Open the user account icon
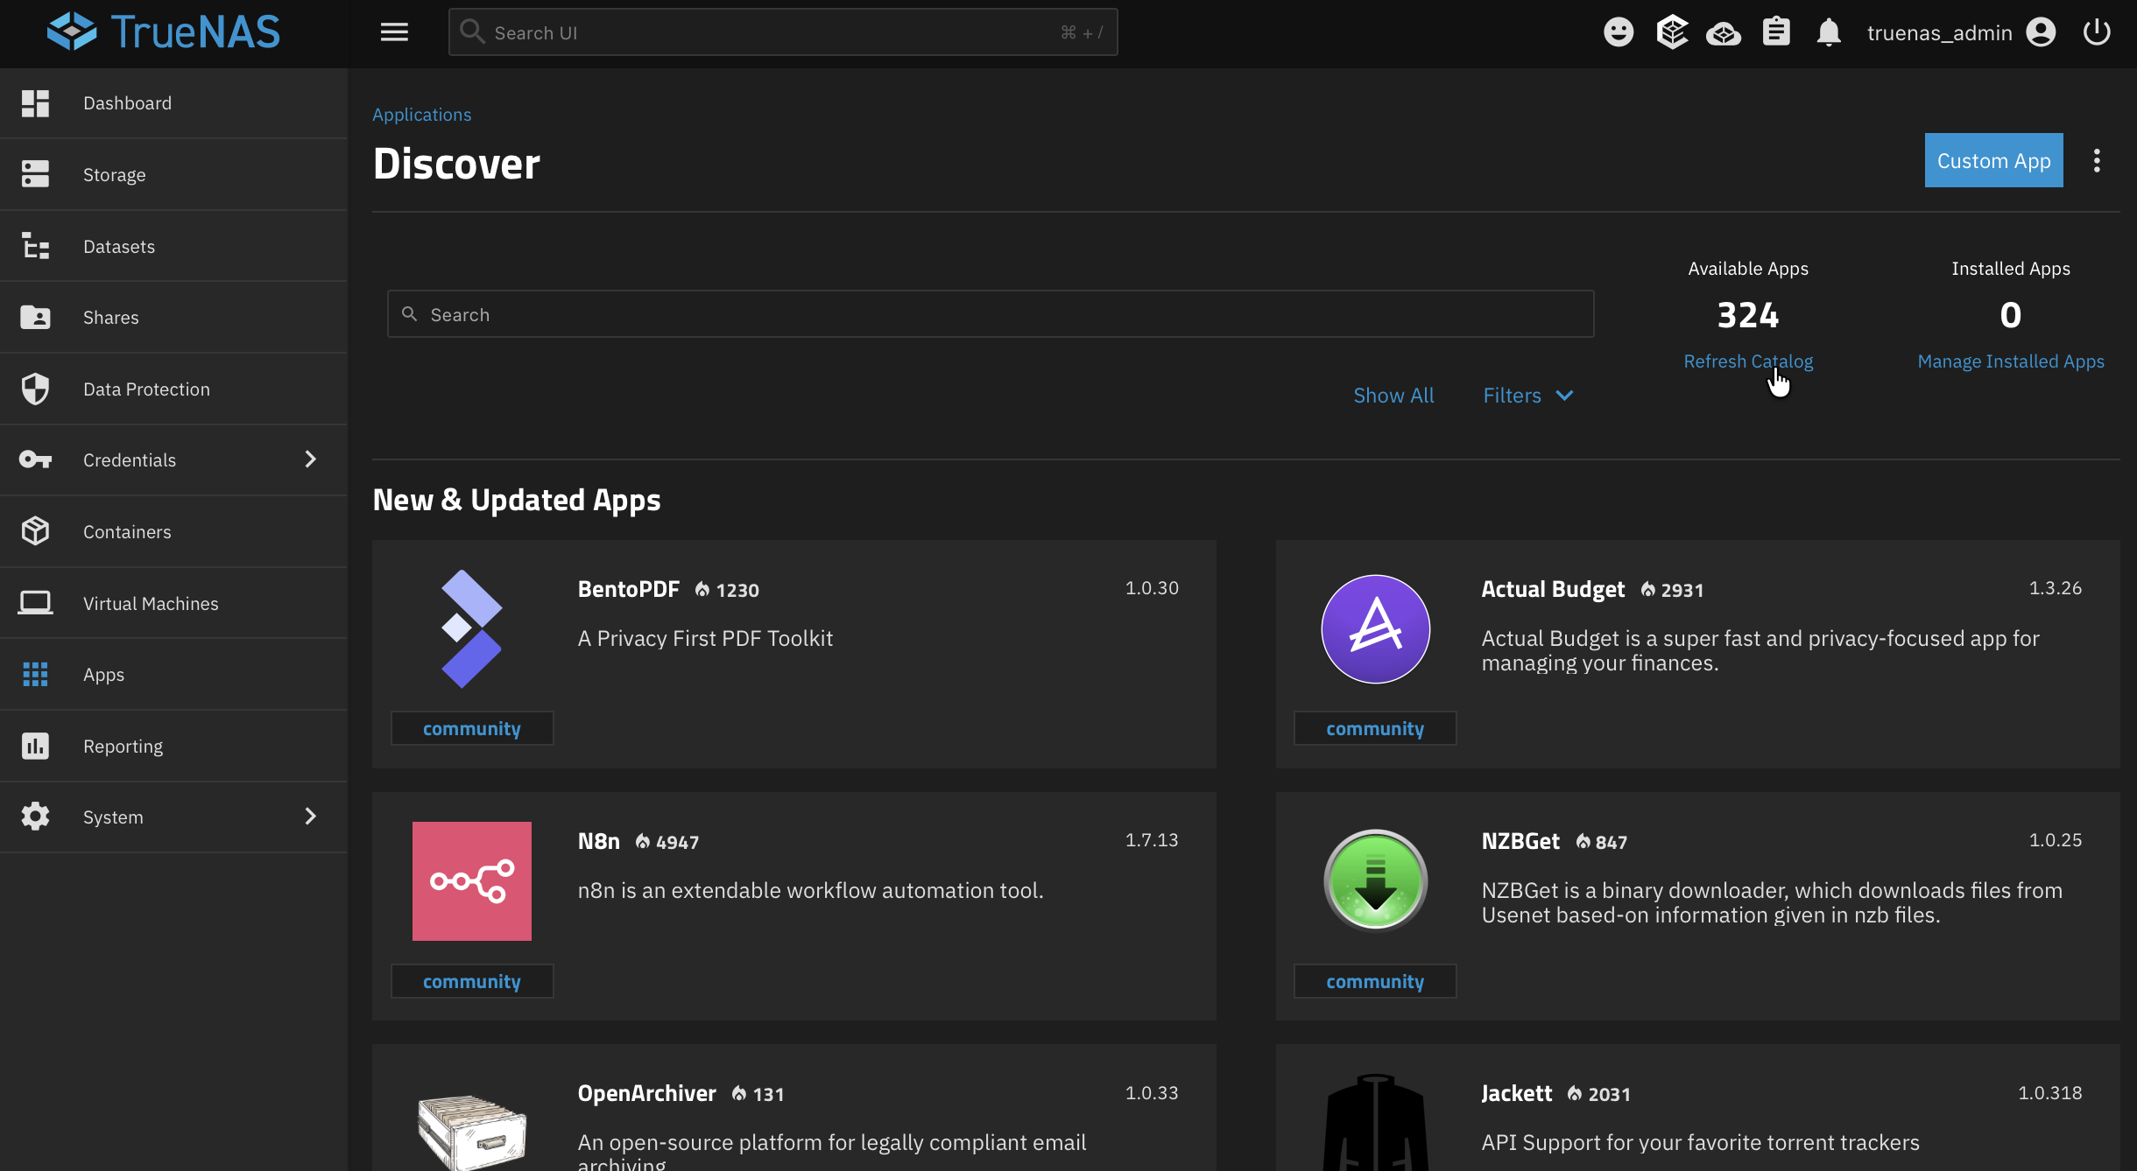Image resolution: width=2137 pixels, height=1171 pixels. pyautogui.click(x=2041, y=32)
